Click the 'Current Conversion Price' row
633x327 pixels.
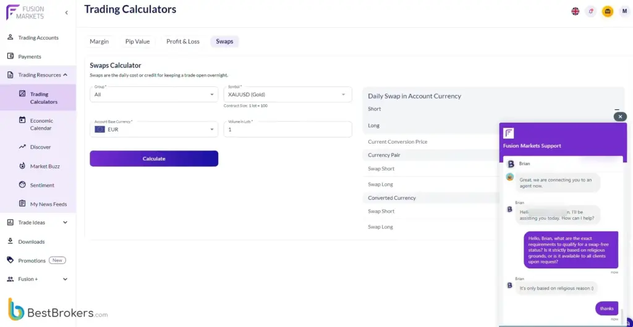[431, 142]
